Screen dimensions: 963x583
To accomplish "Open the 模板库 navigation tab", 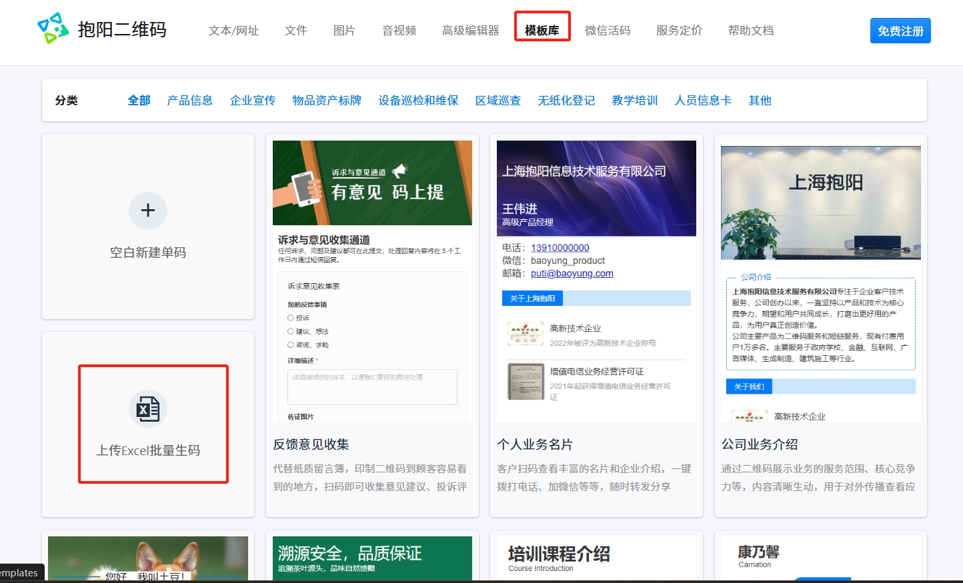I will [542, 31].
